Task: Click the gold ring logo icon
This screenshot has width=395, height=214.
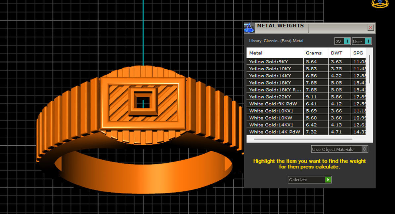Action: 380,4
